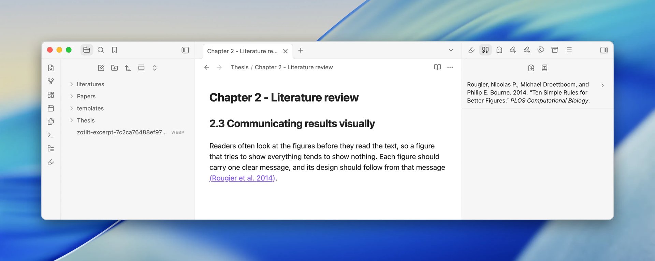Toggle the left sidebar collapse icon

click(x=185, y=50)
